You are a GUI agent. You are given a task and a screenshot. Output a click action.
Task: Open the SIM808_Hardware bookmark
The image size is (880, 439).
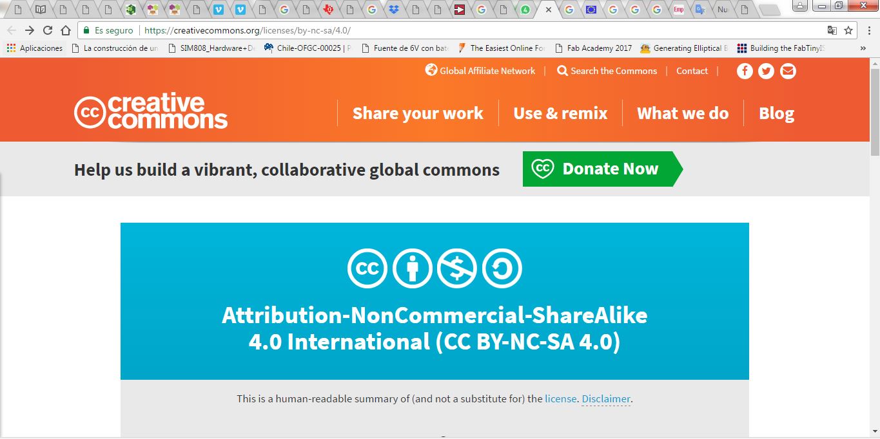point(211,48)
